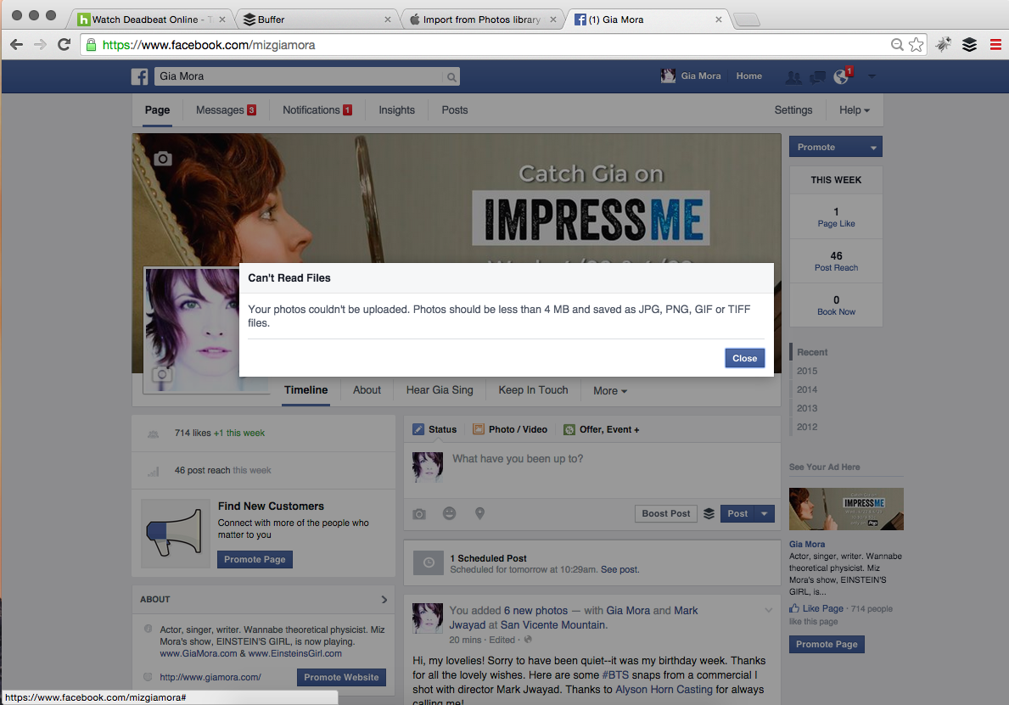The height and width of the screenshot is (705, 1009).
Task: Open See post link for scheduled post
Action: tap(619, 570)
